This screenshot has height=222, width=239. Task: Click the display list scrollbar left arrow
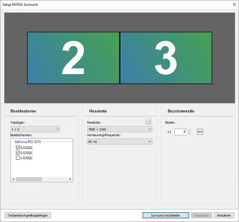tap(13, 179)
